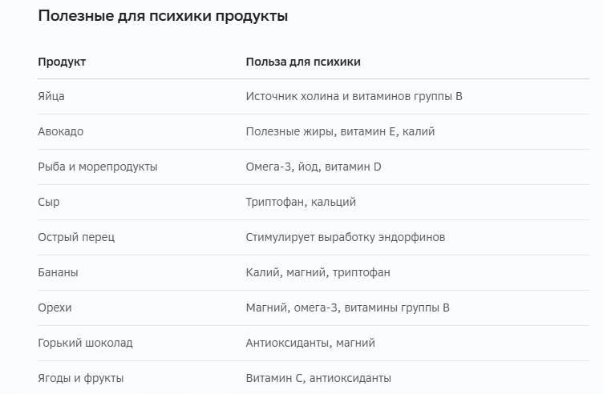603x394 pixels.
Task: Click 'Триптофан, кальций' benefit text
Action: point(301,202)
